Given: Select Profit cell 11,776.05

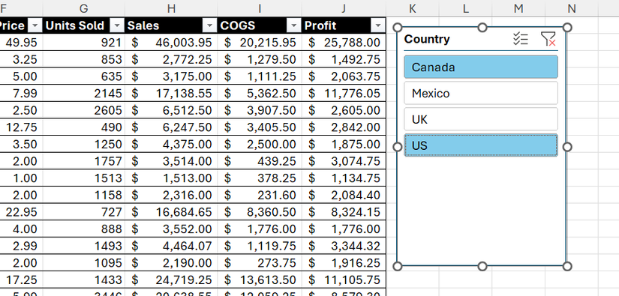Looking at the screenshot, I should (x=344, y=94).
